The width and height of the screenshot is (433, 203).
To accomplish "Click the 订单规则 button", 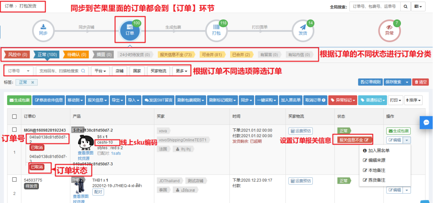I will click(370, 82).
